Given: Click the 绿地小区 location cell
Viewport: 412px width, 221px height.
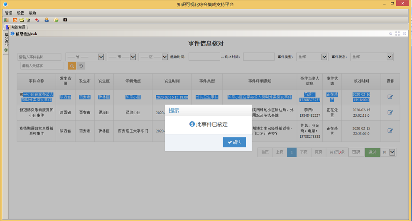Looking at the screenshot, I should click(133, 113).
